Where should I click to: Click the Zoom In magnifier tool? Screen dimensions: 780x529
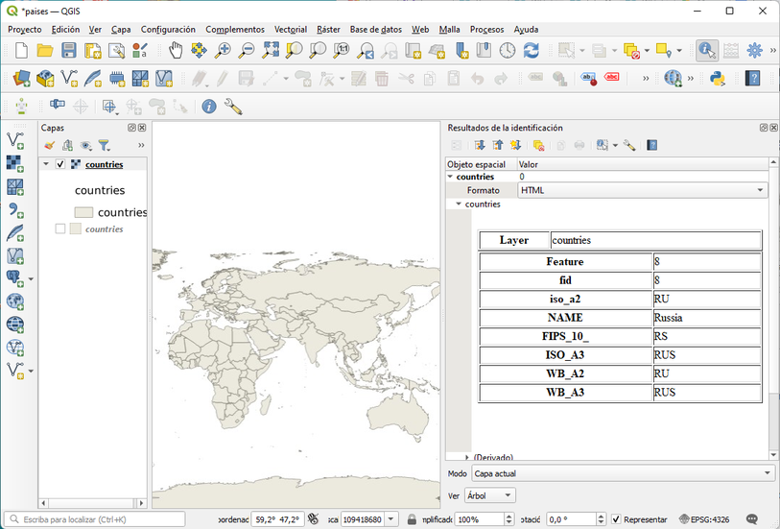223,50
